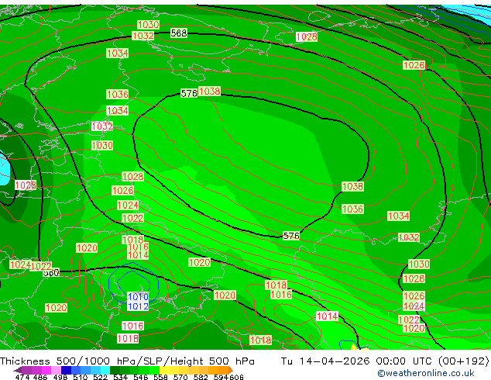Click the 486 legend value
491x380 pixels.
pyautogui.click(x=40, y=377)
